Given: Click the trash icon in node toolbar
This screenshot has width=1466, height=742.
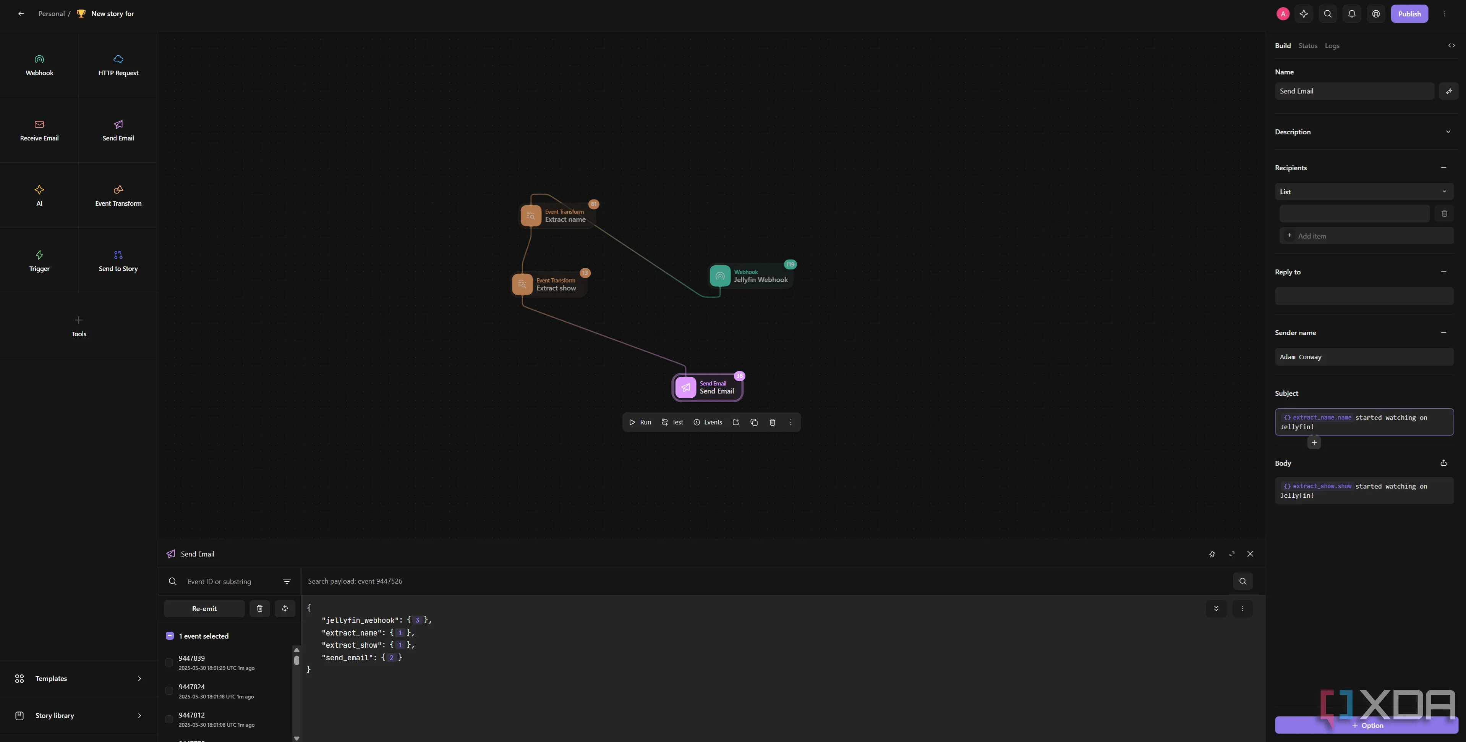Looking at the screenshot, I should 772,423.
